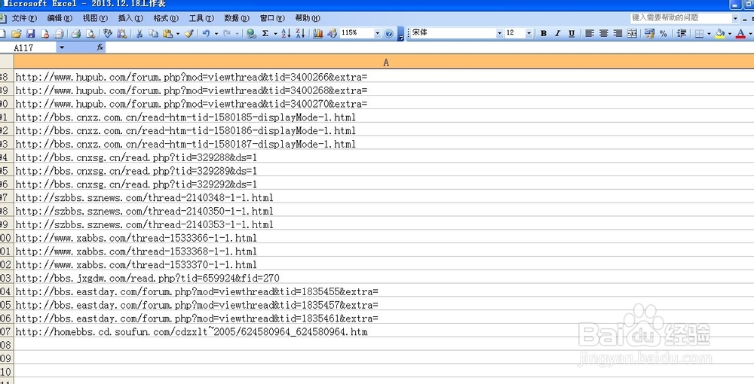Open an existing file with folder icon
Screen dimensions: 754x384
click(17, 34)
